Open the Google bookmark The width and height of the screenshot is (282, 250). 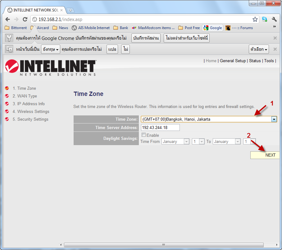click(x=213, y=28)
